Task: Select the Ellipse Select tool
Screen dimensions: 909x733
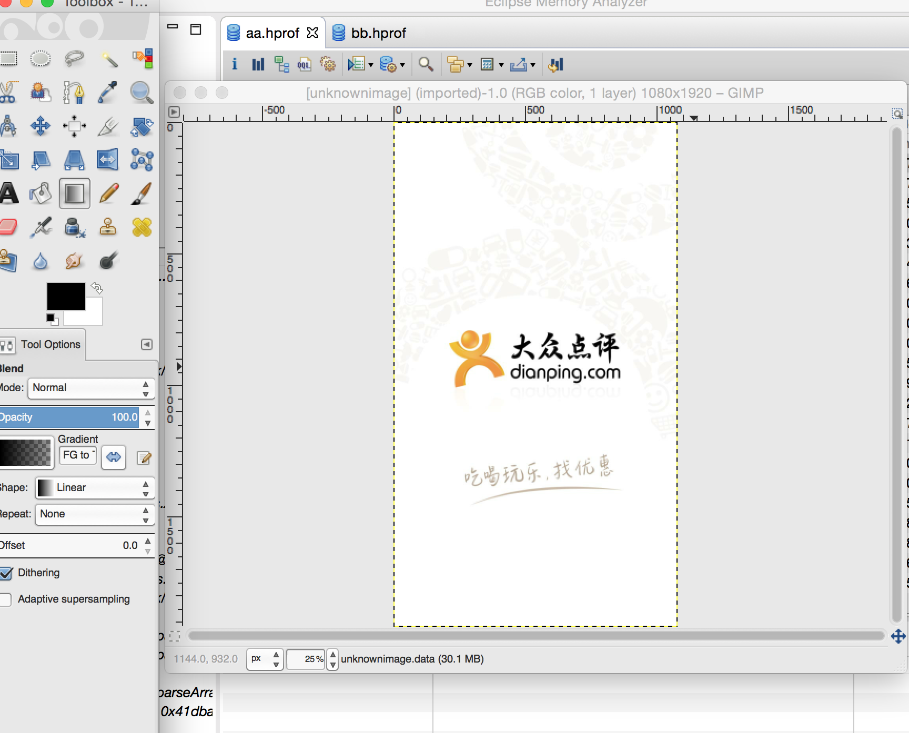Action: click(x=41, y=58)
